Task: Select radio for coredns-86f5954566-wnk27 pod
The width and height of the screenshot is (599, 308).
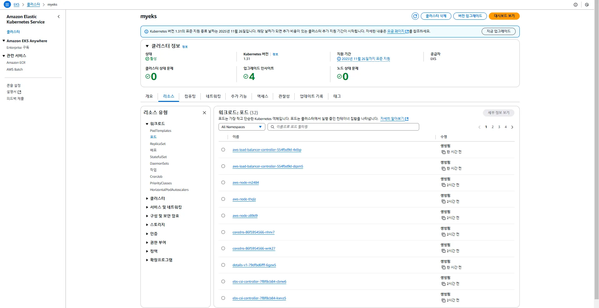Action: [223, 248]
